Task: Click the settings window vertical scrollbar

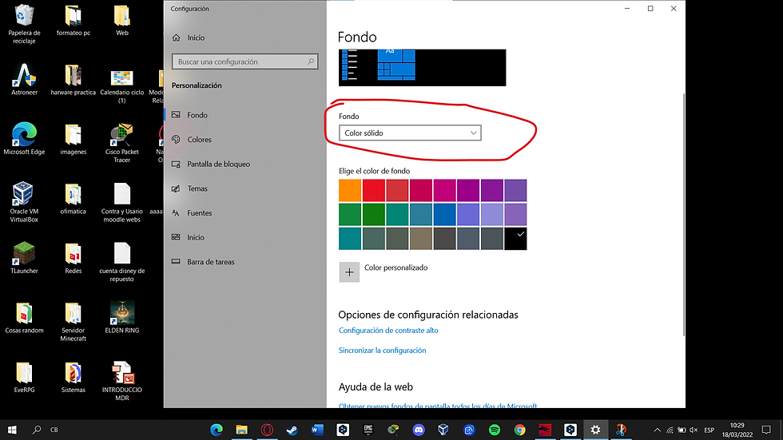Action: coord(684,215)
